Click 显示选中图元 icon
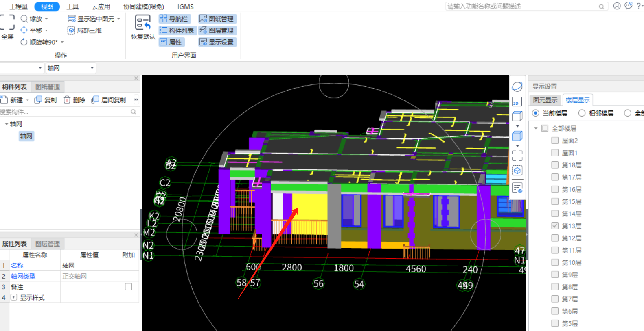 coord(72,19)
